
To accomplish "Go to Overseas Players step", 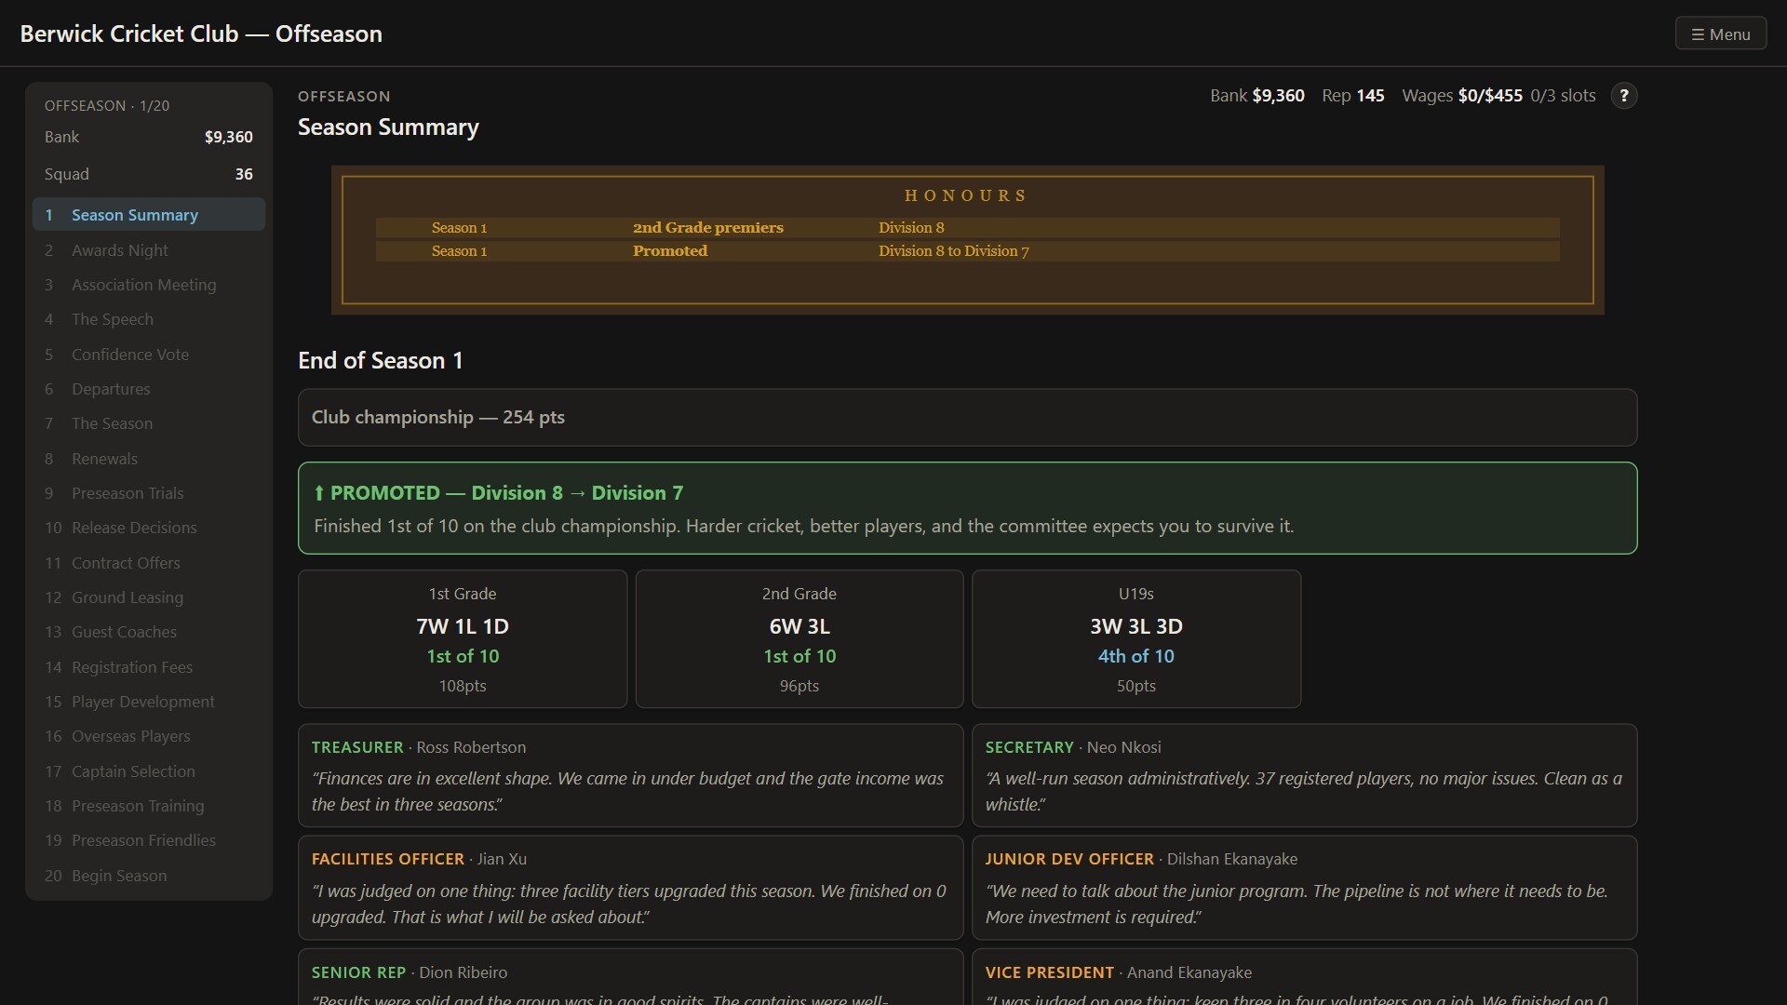I will [149, 736].
